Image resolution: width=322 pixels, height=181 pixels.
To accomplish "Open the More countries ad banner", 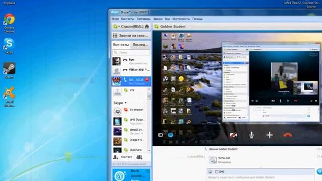I will click(x=131, y=175).
